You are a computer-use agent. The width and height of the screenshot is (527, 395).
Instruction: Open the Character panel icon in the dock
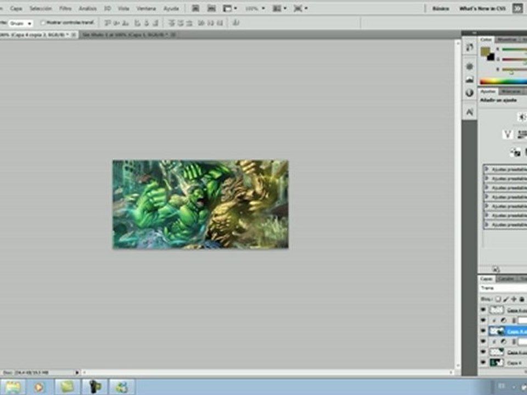pyautogui.click(x=469, y=112)
